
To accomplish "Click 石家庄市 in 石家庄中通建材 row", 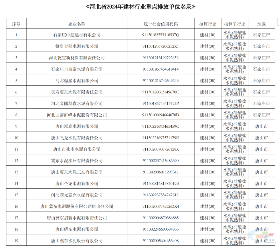I will coord(261,35).
